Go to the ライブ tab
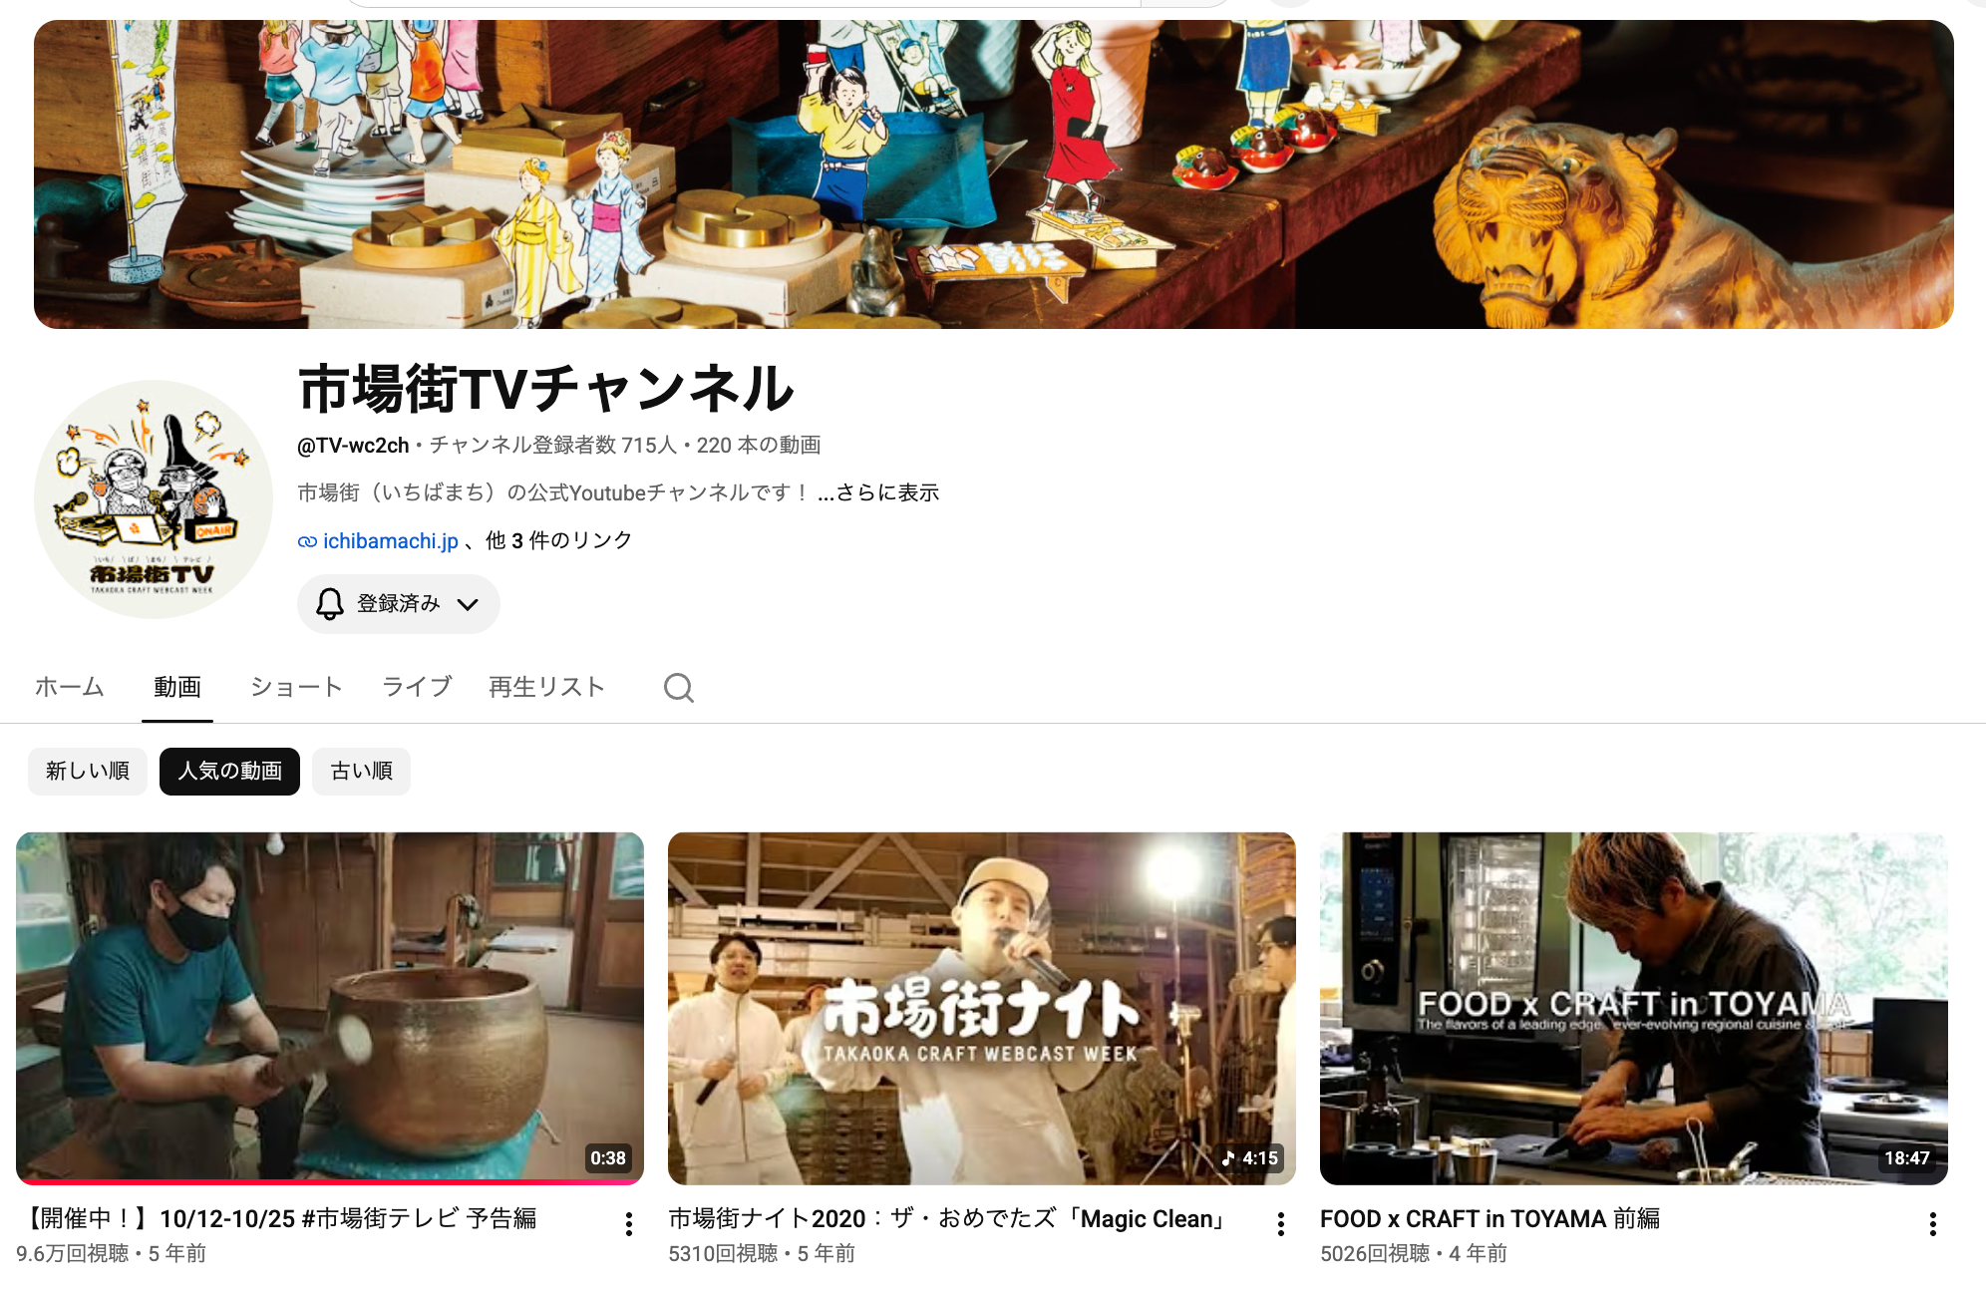This screenshot has width=1986, height=1290. pos(417,687)
